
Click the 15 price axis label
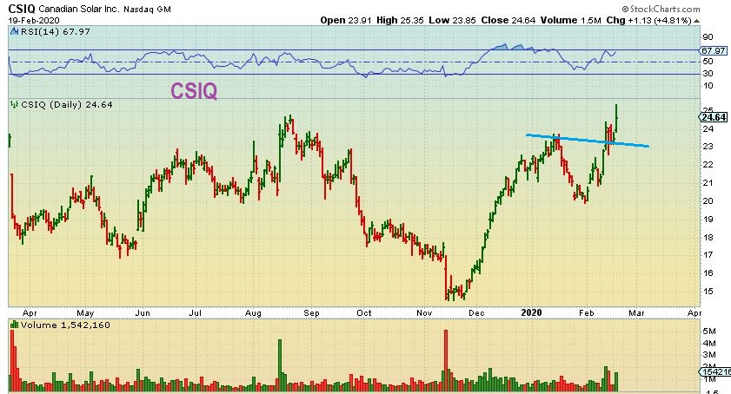point(708,292)
